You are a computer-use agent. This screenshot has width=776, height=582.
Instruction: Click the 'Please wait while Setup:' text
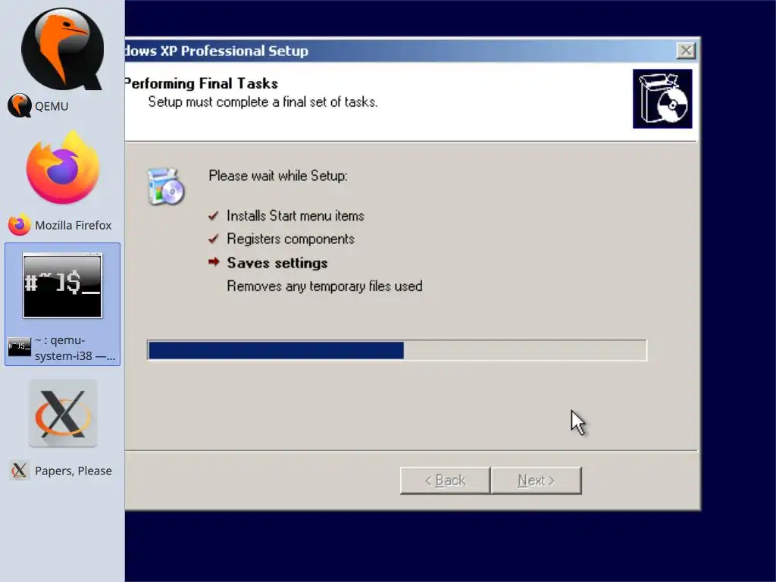pyautogui.click(x=278, y=176)
